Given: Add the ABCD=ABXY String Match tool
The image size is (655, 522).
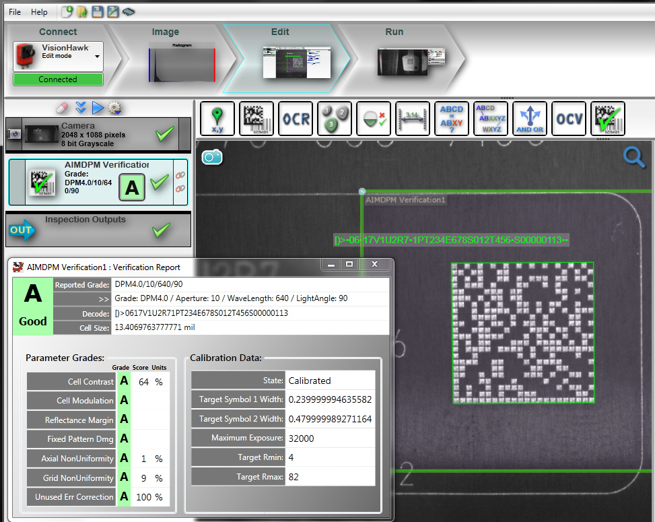Looking at the screenshot, I should [452, 119].
